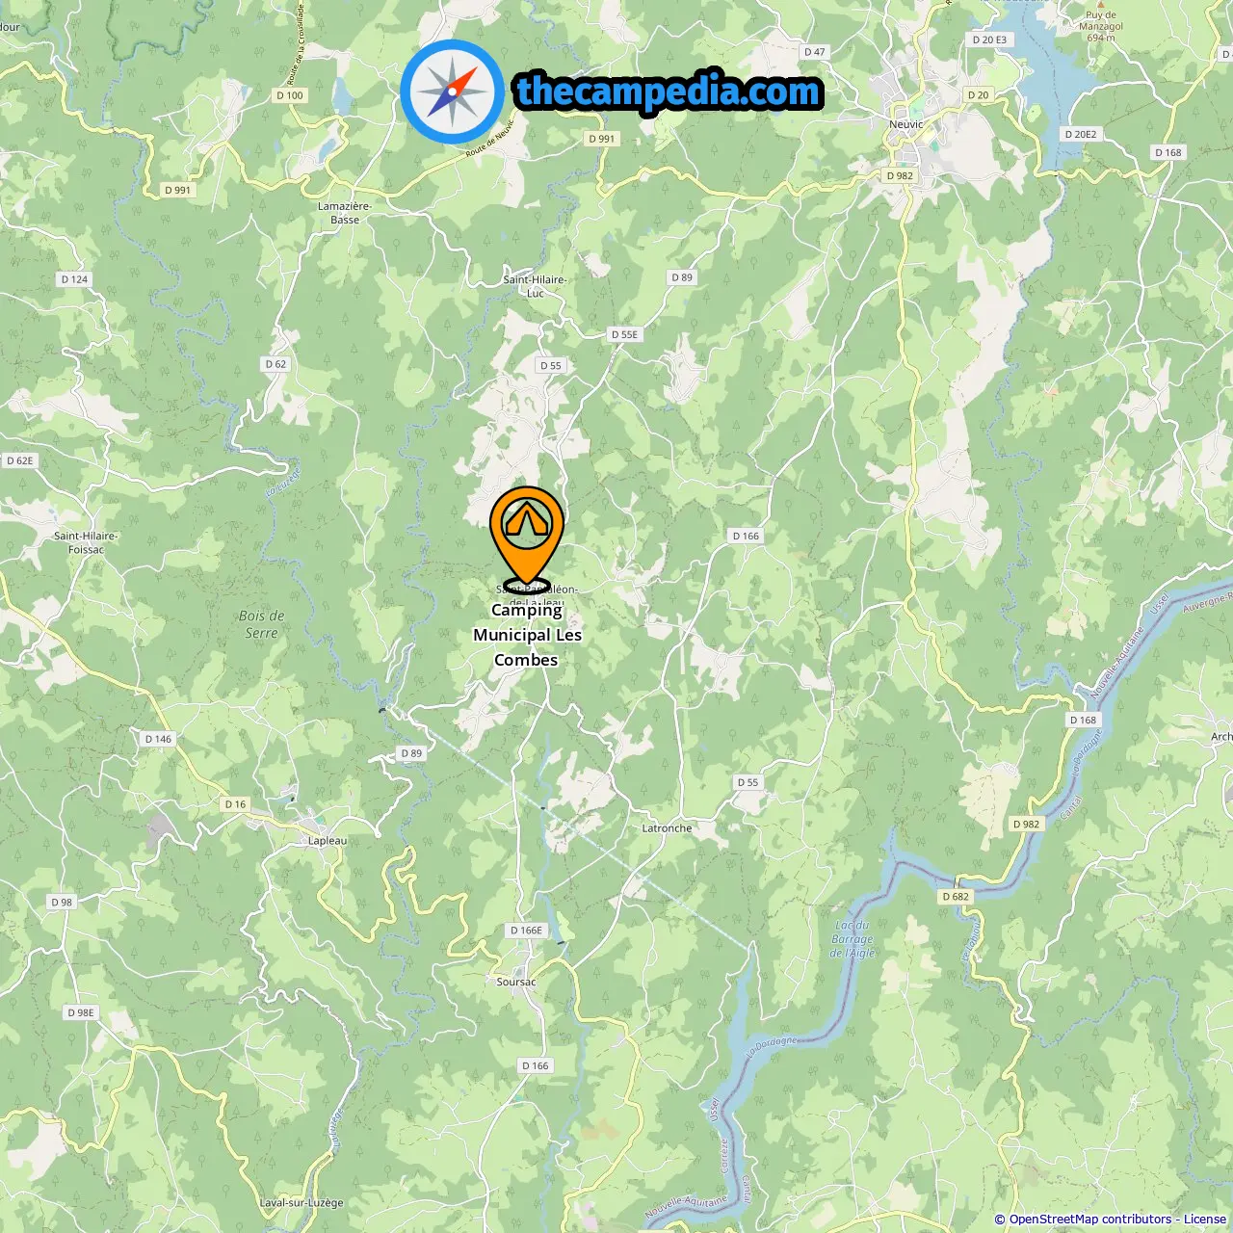Image resolution: width=1233 pixels, height=1233 pixels.
Task: Click the D 55E road shield
Action: tap(624, 335)
